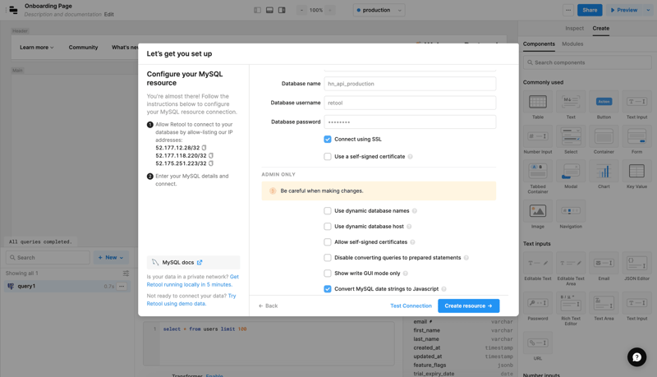Open query filter settings icon
The height and width of the screenshot is (377, 657).
(x=126, y=274)
